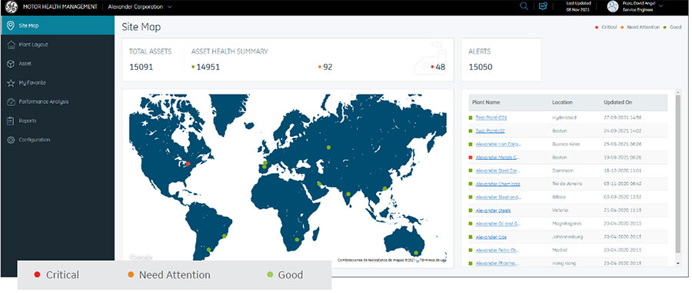The width and height of the screenshot is (692, 293).
Task: Click the Updated On column header
Action: coord(618,102)
